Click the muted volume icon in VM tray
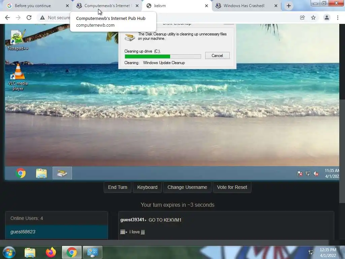Viewport: 345px width, 259px height. 316,174
